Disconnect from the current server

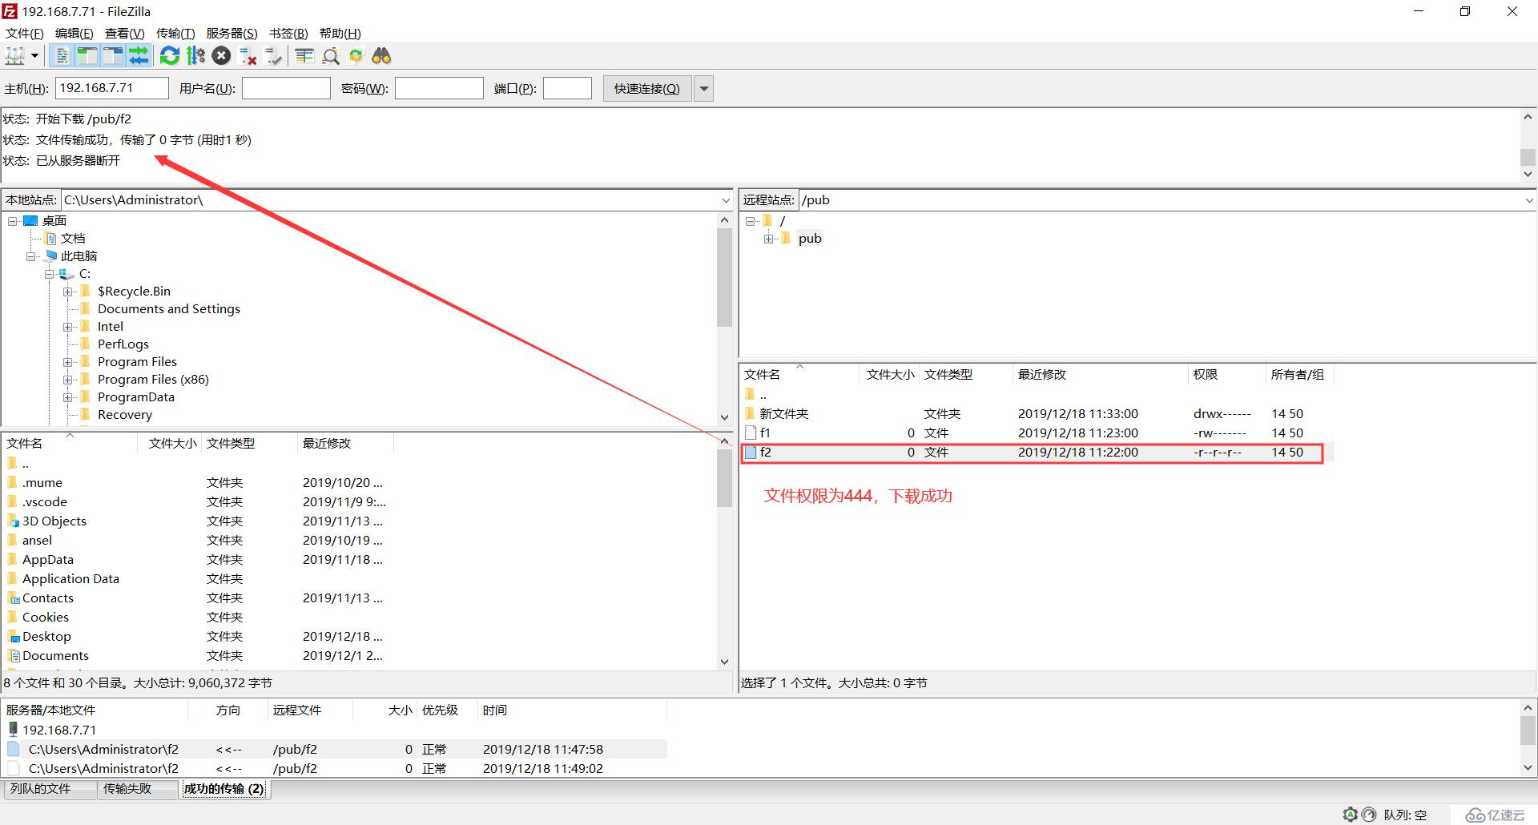click(x=248, y=56)
